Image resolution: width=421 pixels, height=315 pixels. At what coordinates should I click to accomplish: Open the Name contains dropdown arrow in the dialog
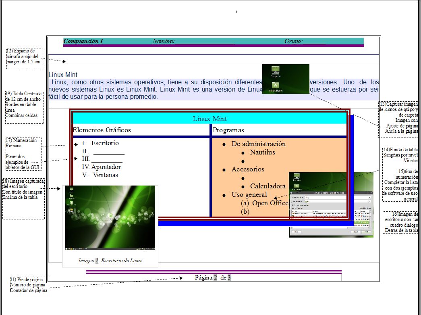[x=370, y=198]
